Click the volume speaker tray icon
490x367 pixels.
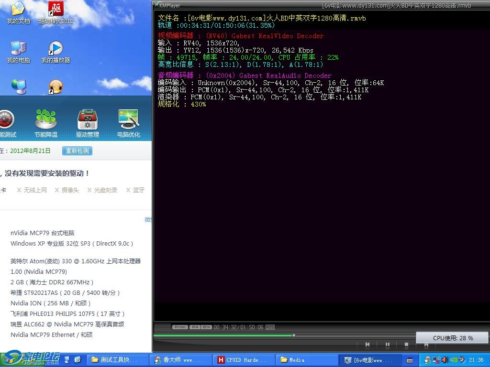[x=445, y=360]
